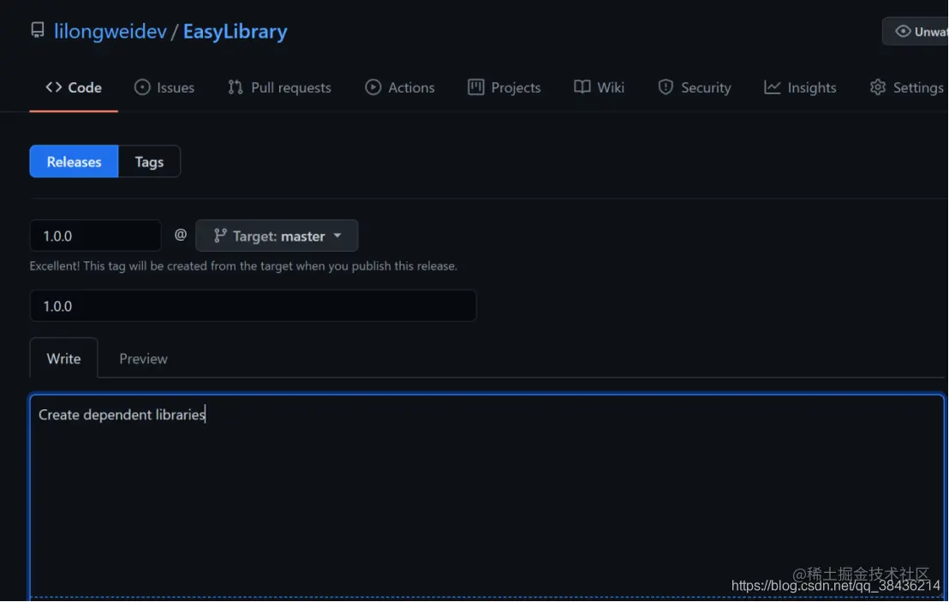Click into the release description text area

pos(487,496)
